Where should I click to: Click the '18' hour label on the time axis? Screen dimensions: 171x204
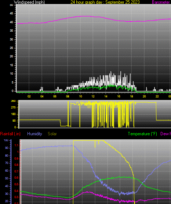[x=131, y=96]
